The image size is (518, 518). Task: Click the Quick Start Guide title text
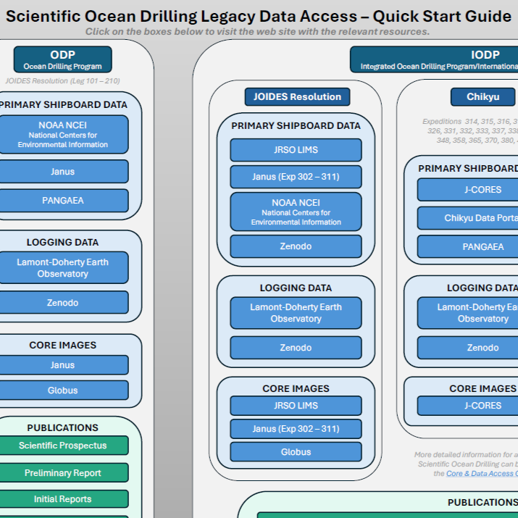259,16
